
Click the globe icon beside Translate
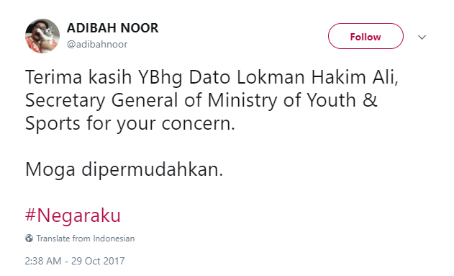point(29,239)
